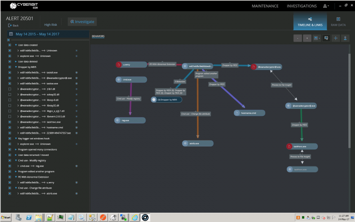The image size is (355, 222).
Task: Click the zoom out minus button
Action: [297, 38]
